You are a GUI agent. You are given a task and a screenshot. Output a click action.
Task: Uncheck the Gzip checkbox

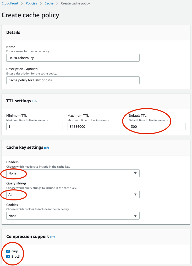[8, 251]
